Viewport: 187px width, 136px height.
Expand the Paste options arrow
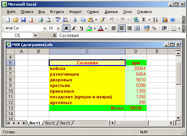point(96,20)
